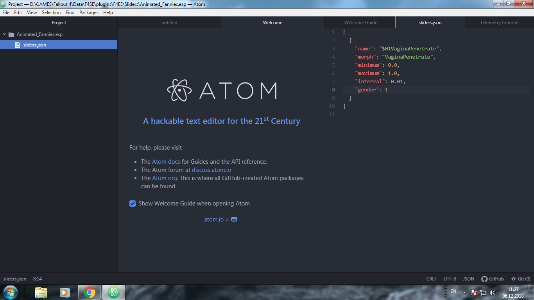Click the Atom logo on the Welcome page
This screenshot has height=300, width=534.
(x=222, y=90)
